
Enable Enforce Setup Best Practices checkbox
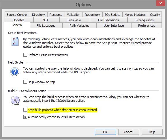pyautogui.click(x=25, y=55)
